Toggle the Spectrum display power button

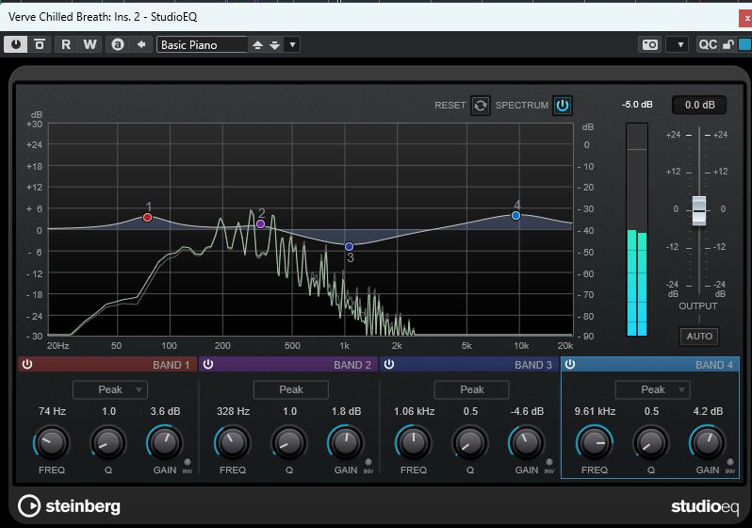(563, 106)
